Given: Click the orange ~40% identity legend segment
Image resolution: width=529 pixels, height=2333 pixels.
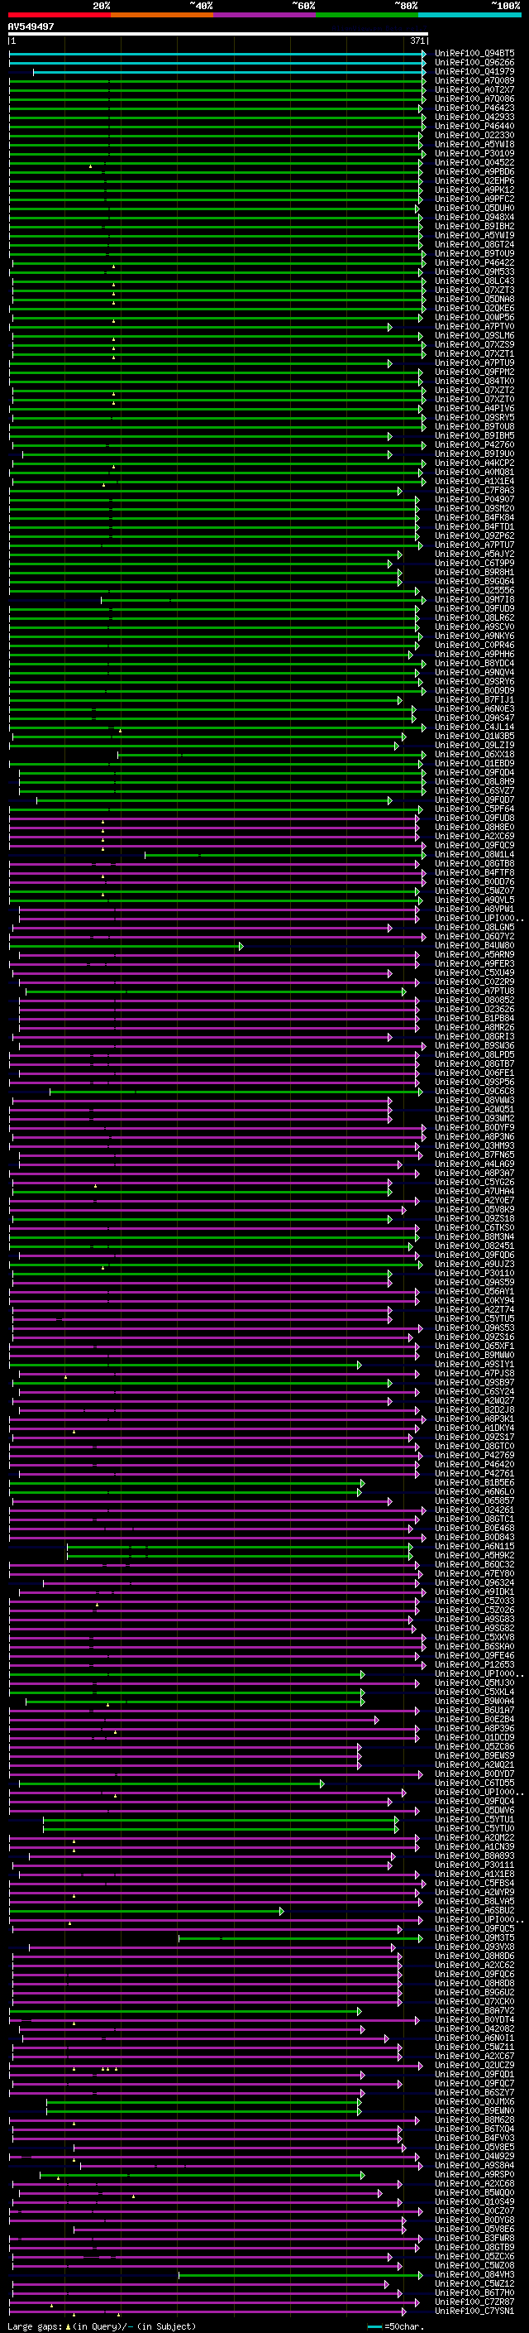Looking at the screenshot, I should (162, 15).
